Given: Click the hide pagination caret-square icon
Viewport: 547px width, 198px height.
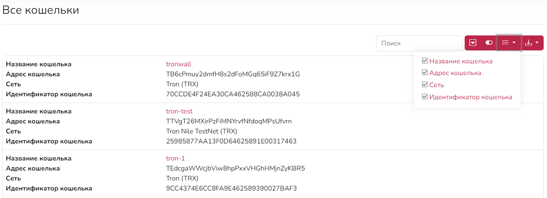Looking at the screenshot, I should click(473, 43).
